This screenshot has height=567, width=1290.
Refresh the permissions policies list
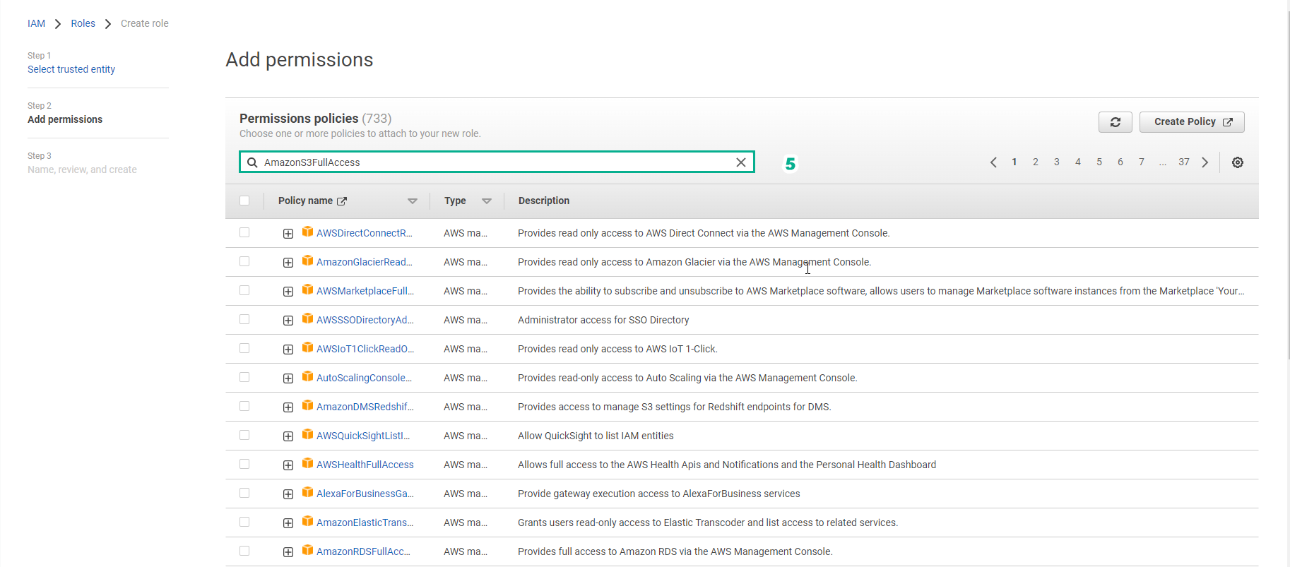point(1115,122)
